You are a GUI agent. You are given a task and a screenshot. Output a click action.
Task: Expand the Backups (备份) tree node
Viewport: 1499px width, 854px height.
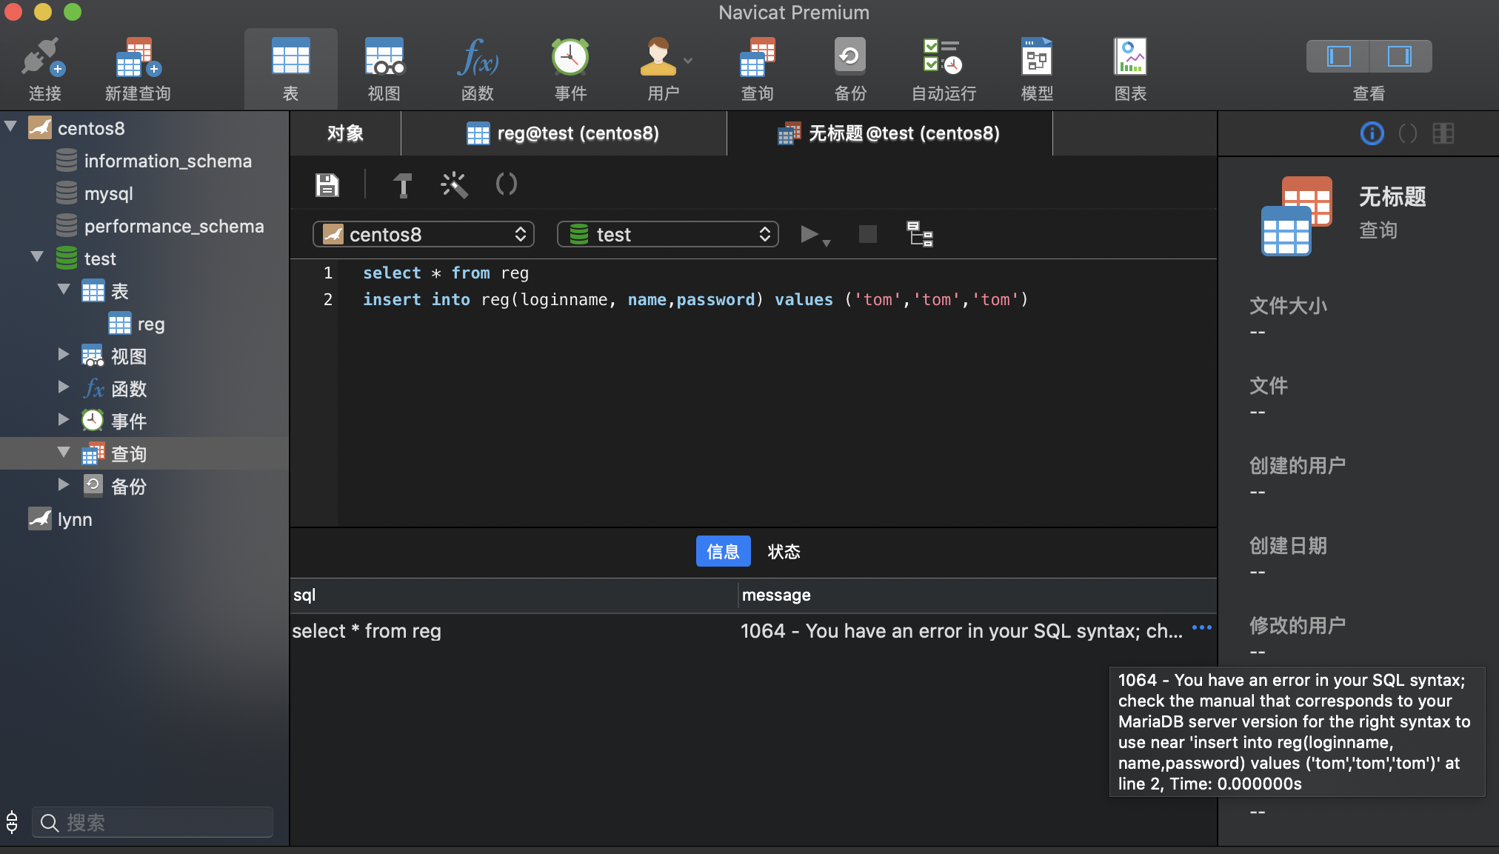click(x=64, y=485)
